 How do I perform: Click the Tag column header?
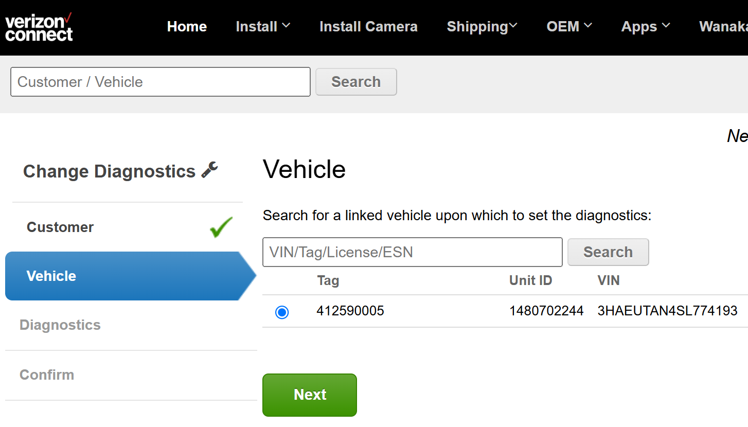[328, 280]
